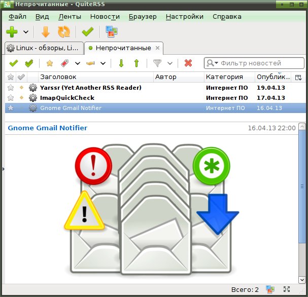Click the status bar fullscreen arrows icon

(x=287, y=289)
